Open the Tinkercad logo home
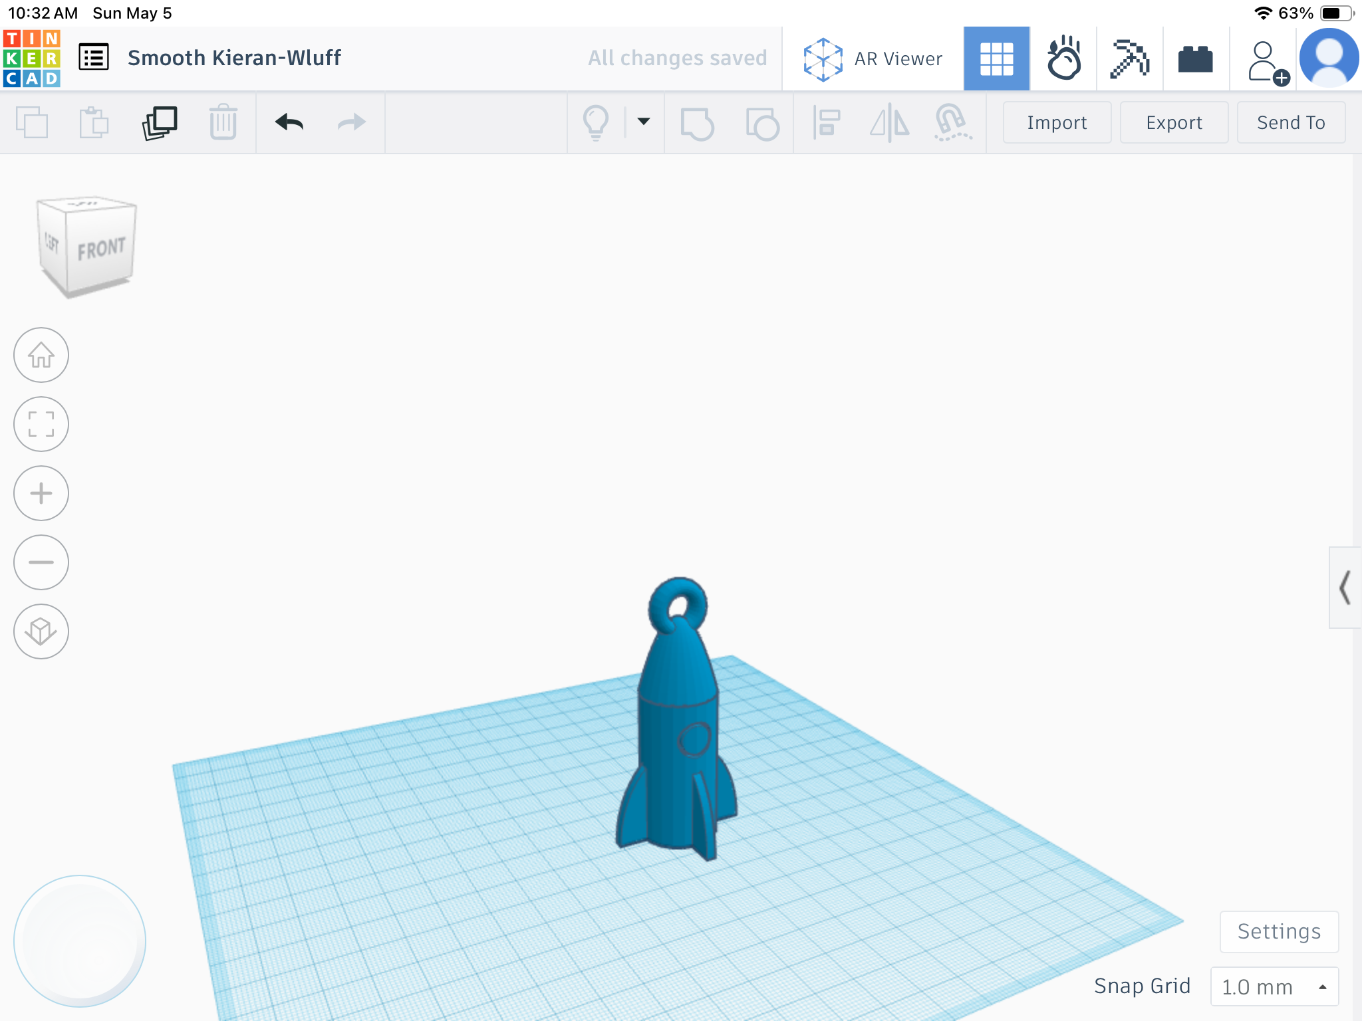 (32, 58)
